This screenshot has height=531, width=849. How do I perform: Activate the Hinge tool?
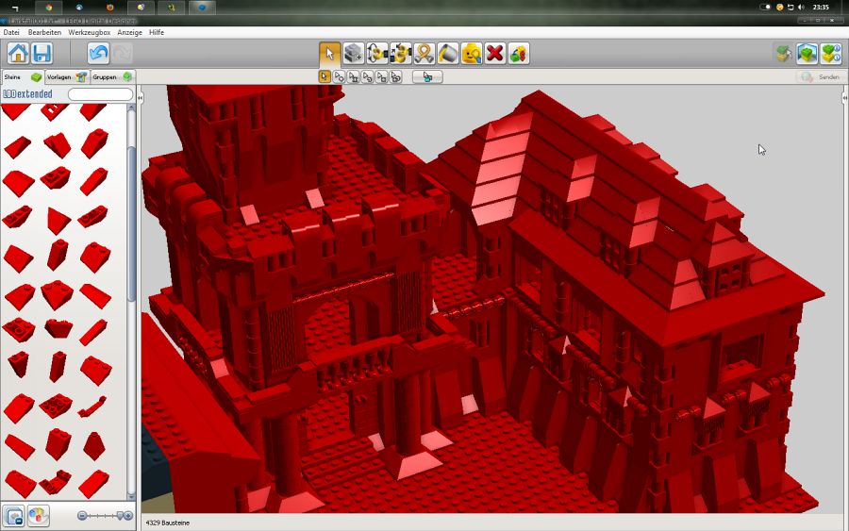(377, 53)
